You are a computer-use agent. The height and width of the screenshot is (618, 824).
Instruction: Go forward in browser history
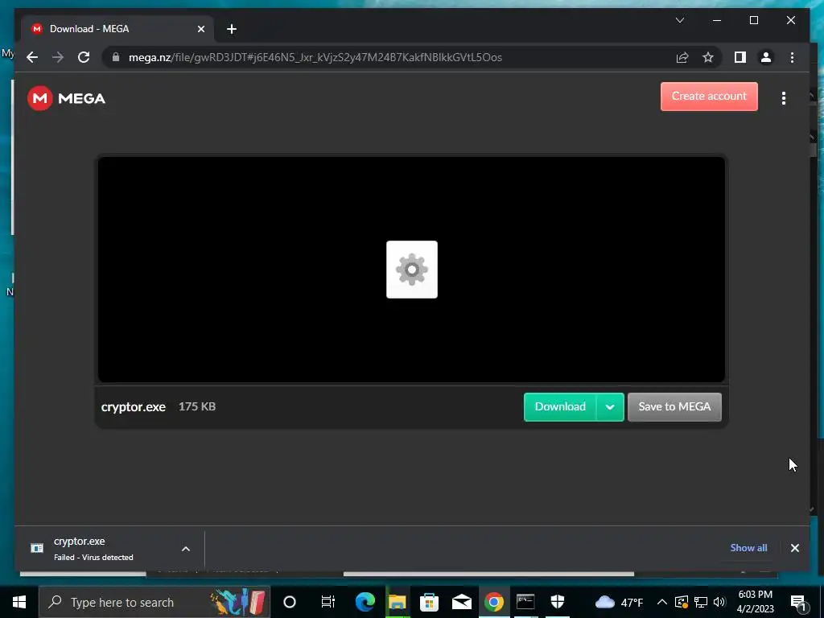click(58, 57)
